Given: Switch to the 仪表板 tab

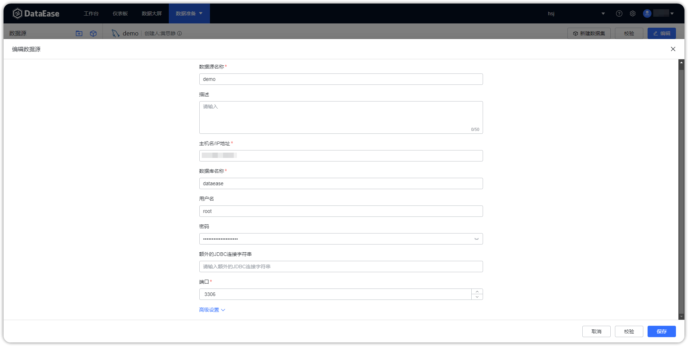Looking at the screenshot, I should coord(120,13).
